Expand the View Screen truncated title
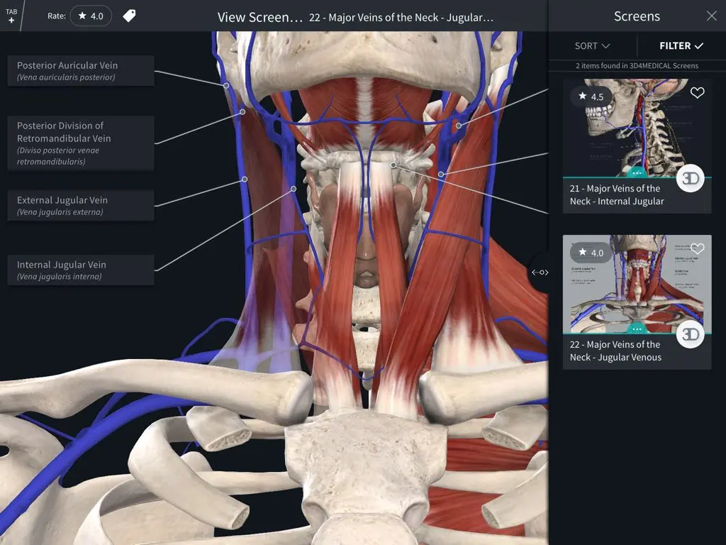This screenshot has height=545, width=726. point(260,16)
